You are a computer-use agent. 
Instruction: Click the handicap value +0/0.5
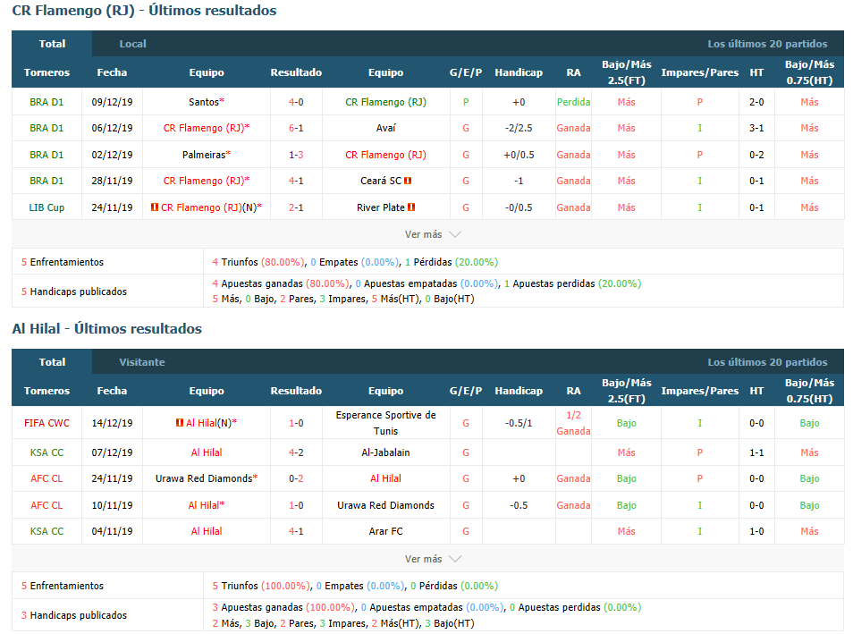tap(519, 155)
